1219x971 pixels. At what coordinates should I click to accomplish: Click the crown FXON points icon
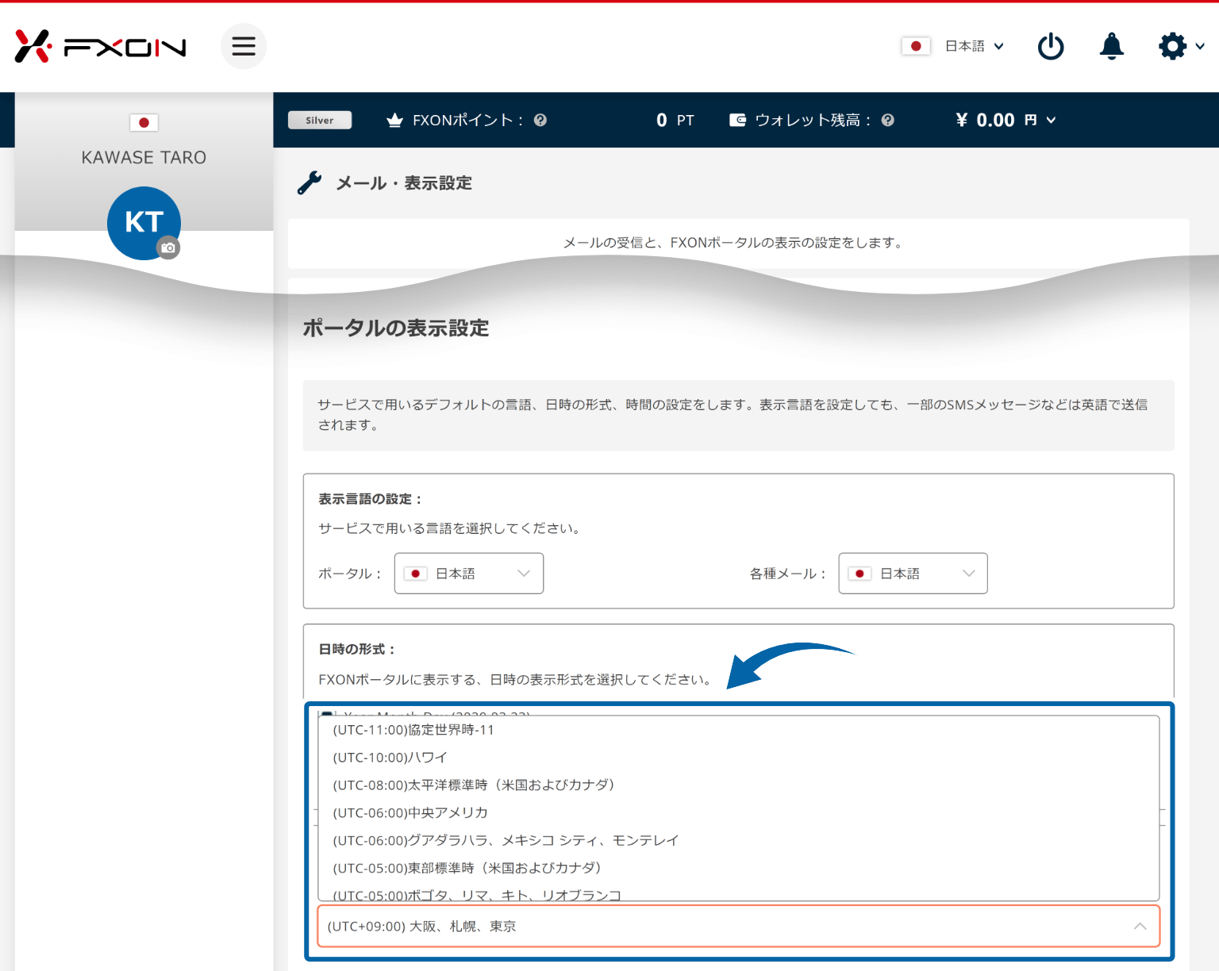394,120
